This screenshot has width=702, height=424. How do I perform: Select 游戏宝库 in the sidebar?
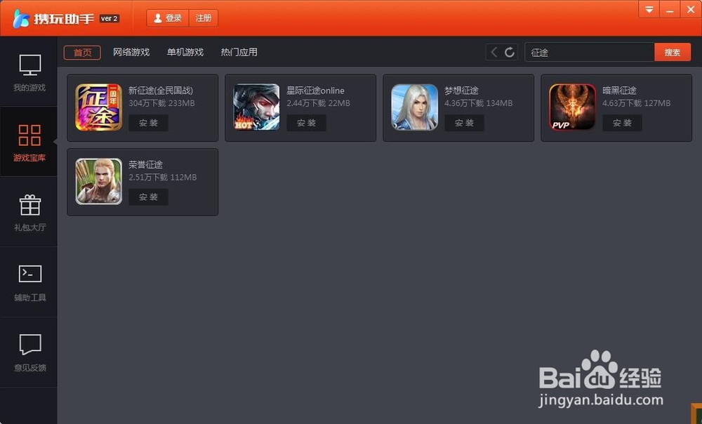pyautogui.click(x=29, y=142)
